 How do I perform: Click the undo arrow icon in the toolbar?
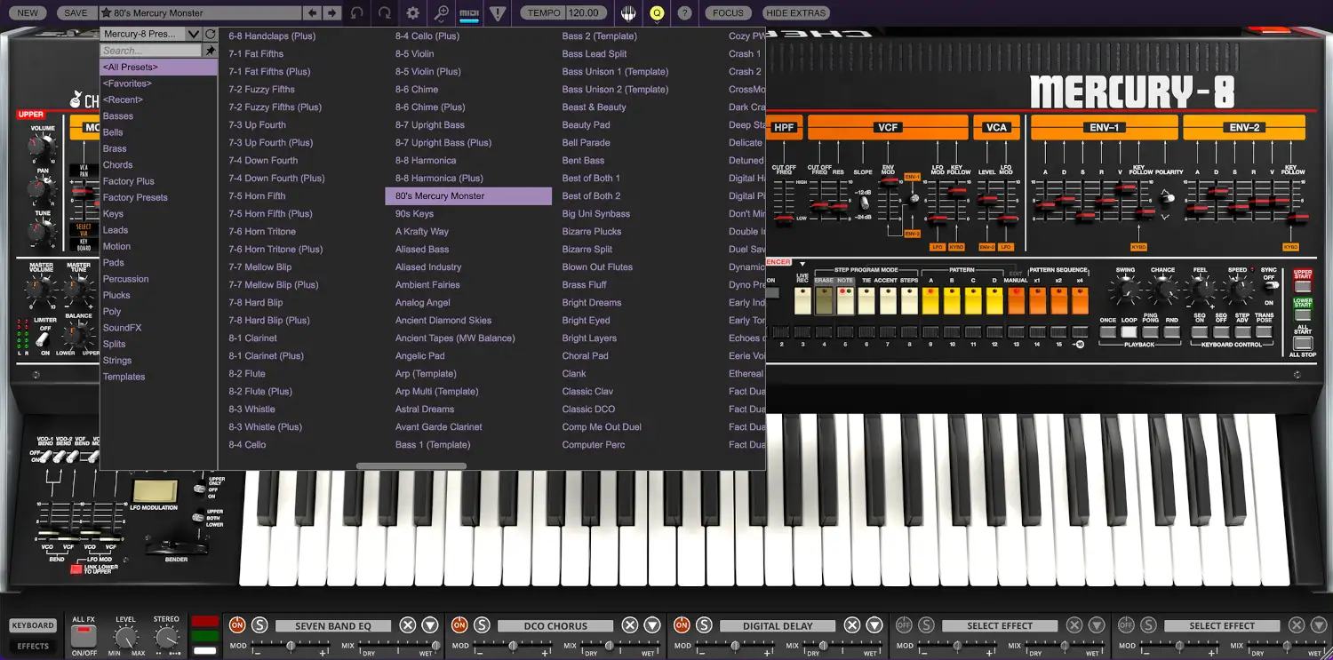[356, 13]
